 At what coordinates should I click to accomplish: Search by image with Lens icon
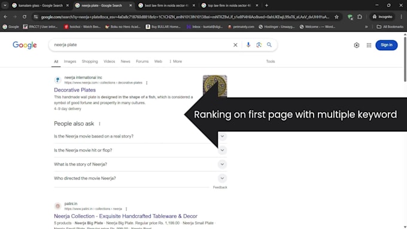259,45
